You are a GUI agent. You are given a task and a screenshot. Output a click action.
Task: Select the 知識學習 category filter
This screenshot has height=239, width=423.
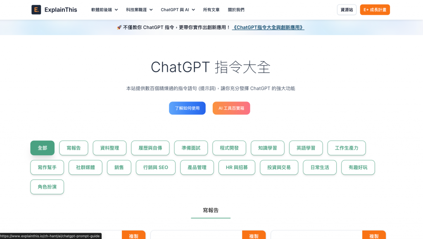[268, 148]
